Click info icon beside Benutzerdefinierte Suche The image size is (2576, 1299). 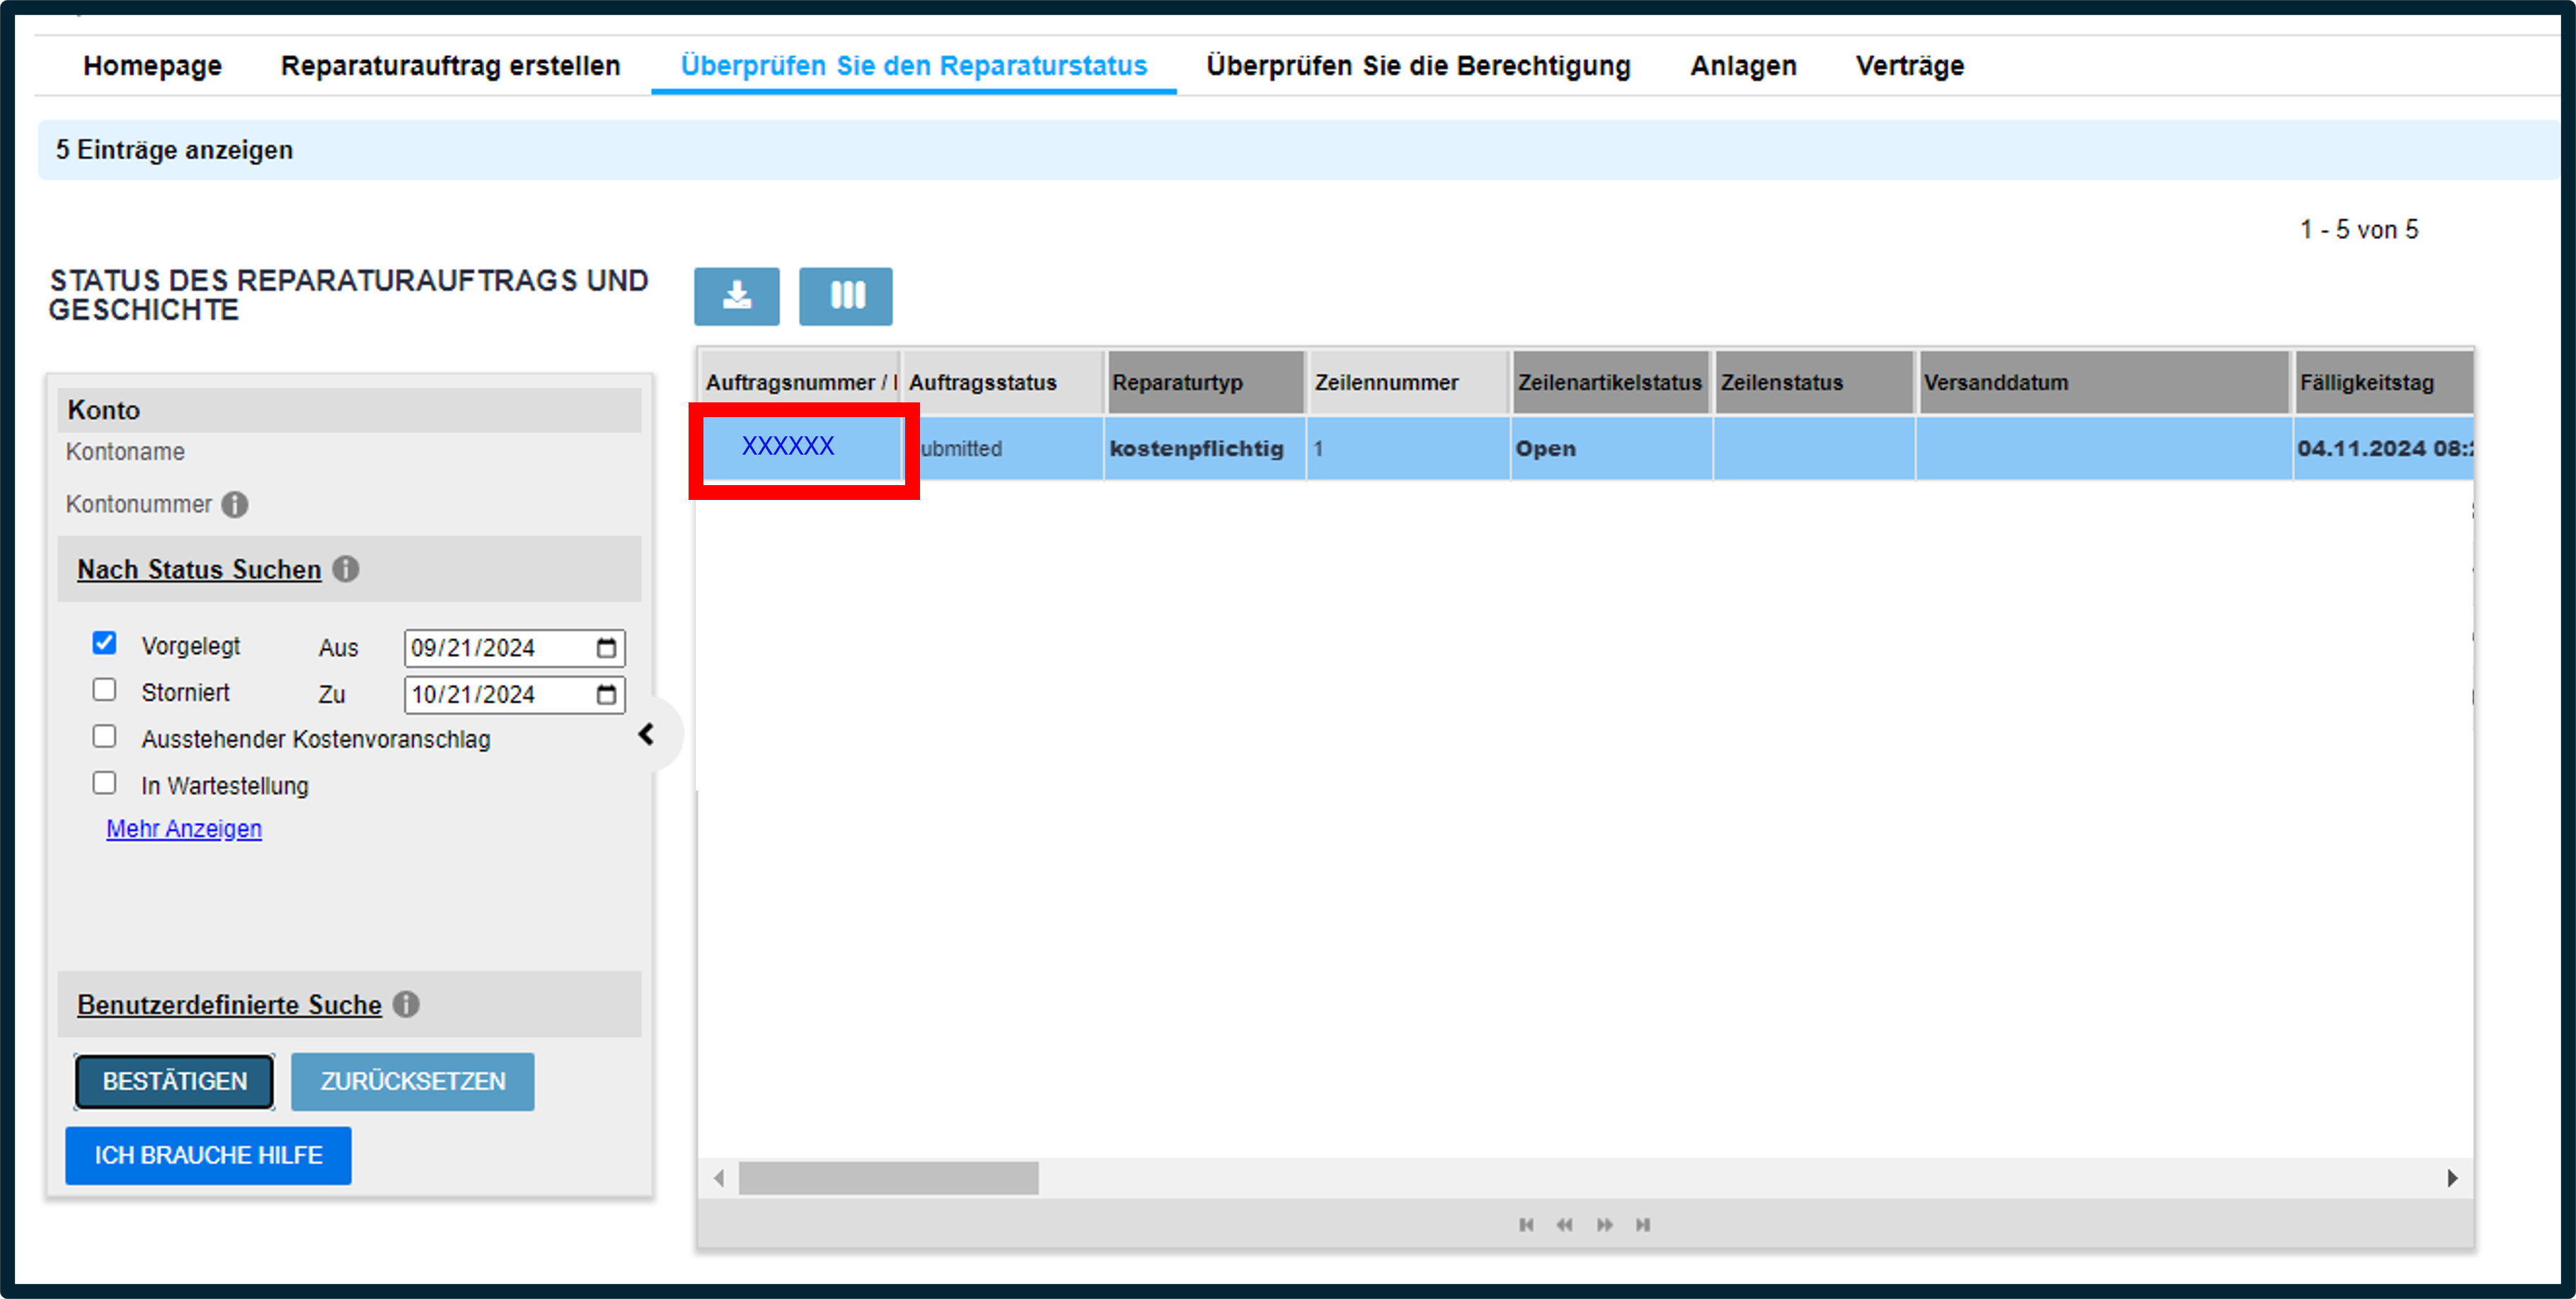pyautogui.click(x=406, y=1004)
